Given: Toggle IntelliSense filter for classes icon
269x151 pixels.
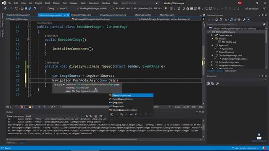Looking at the screenshot, I should click(121, 115).
